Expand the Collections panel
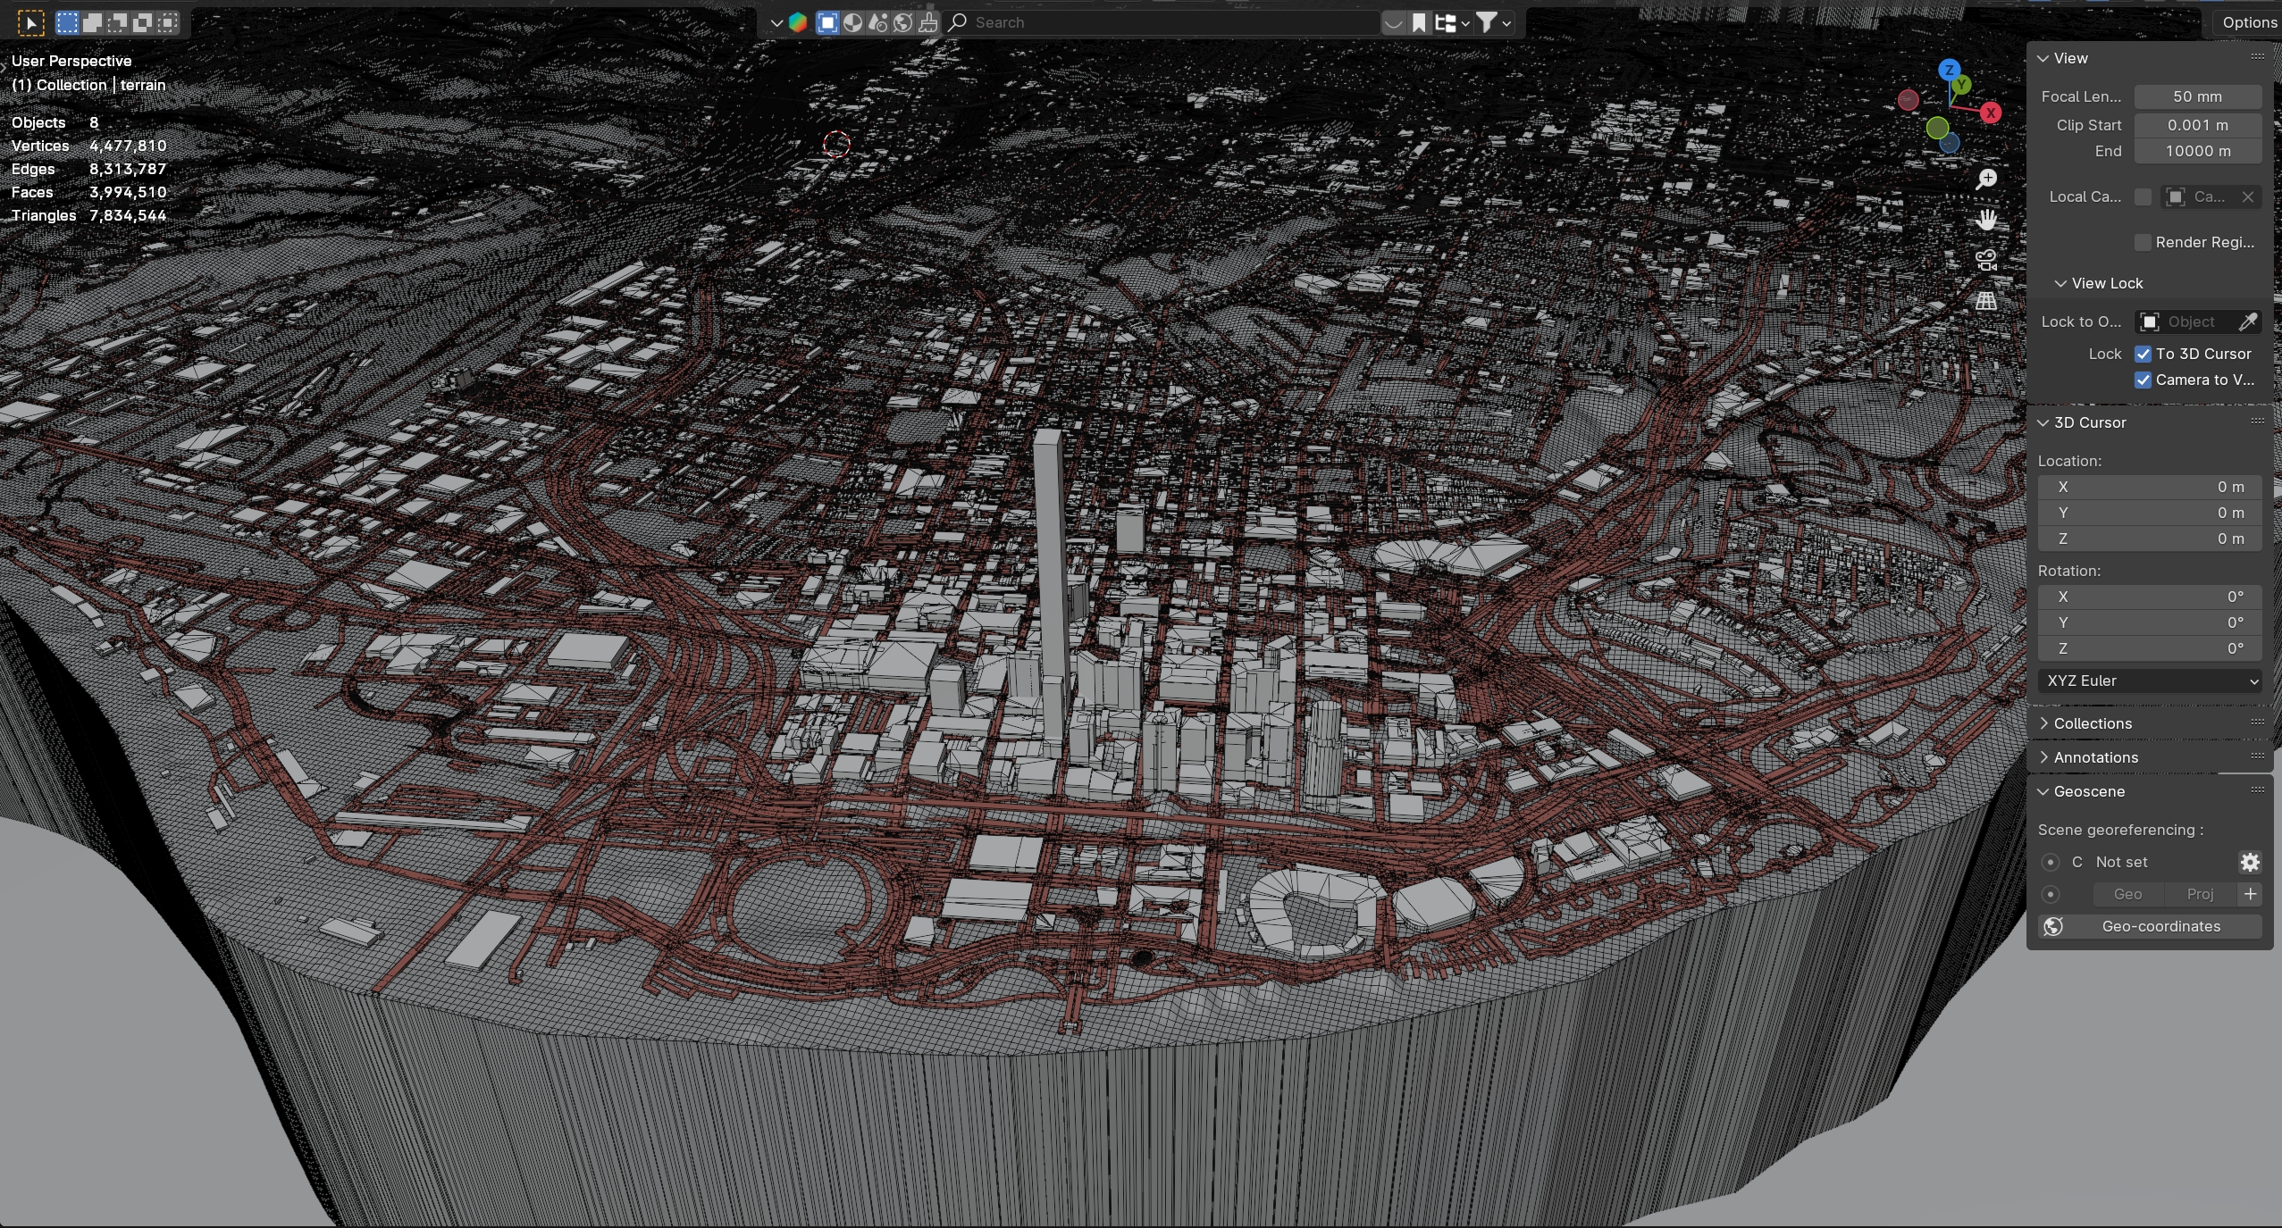 pos(2092,723)
